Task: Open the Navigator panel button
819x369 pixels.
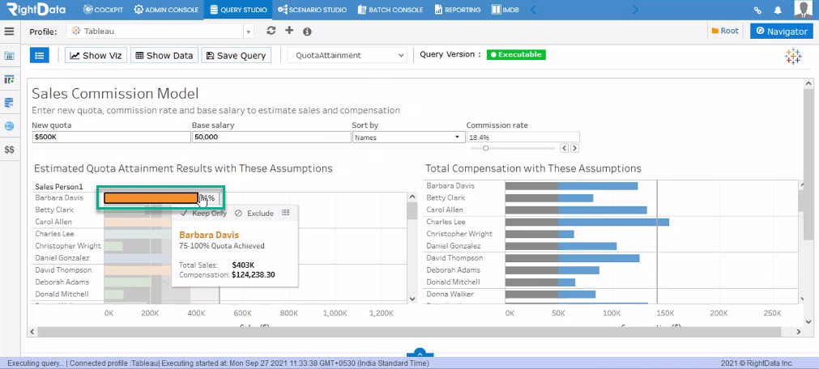Action: pos(782,32)
